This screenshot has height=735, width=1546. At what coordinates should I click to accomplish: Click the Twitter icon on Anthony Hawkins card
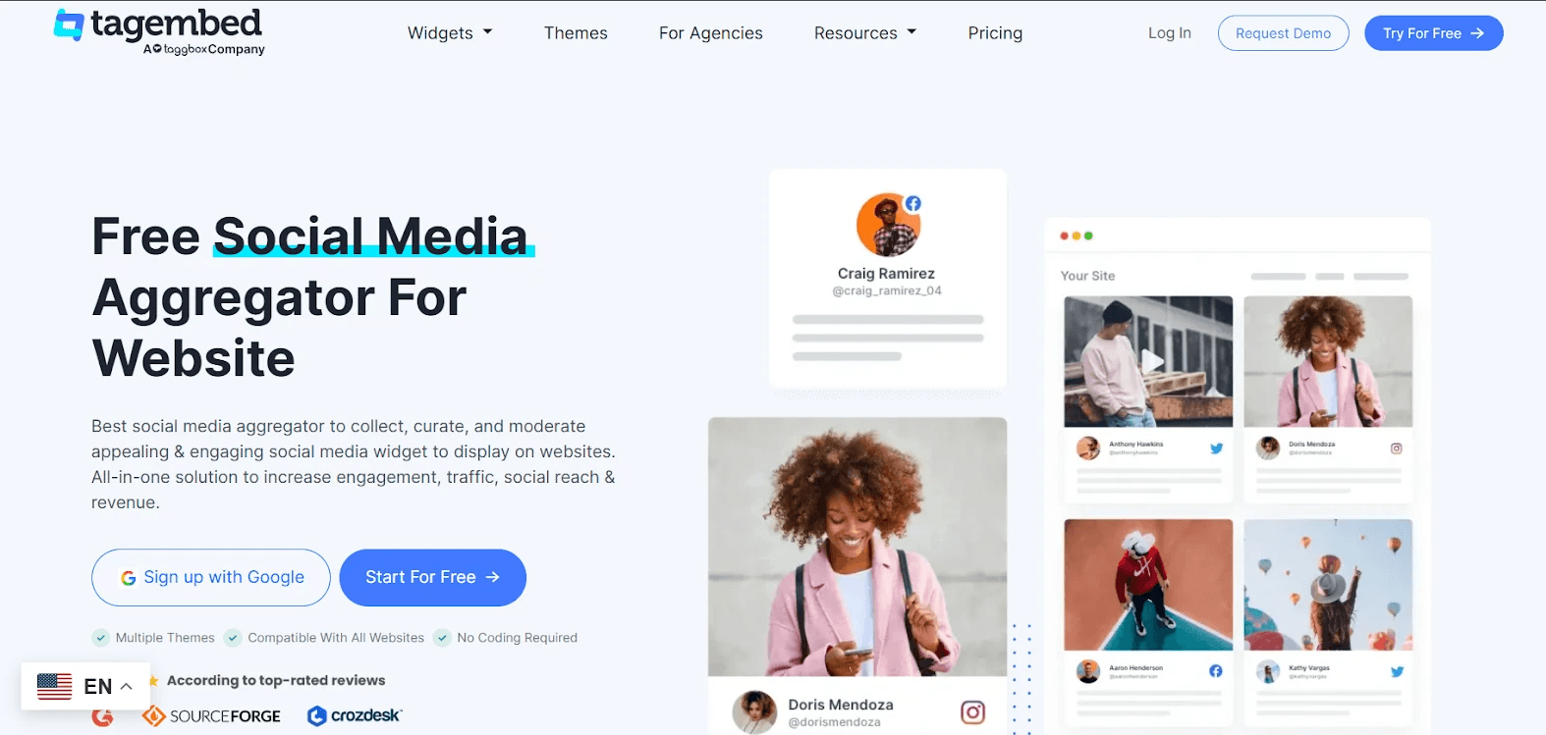pyautogui.click(x=1216, y=448)
